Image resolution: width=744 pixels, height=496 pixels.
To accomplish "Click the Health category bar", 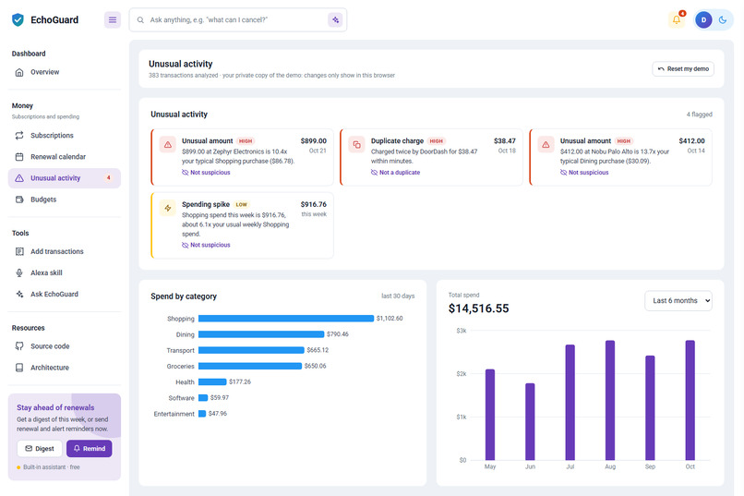I will pos(212,381).
